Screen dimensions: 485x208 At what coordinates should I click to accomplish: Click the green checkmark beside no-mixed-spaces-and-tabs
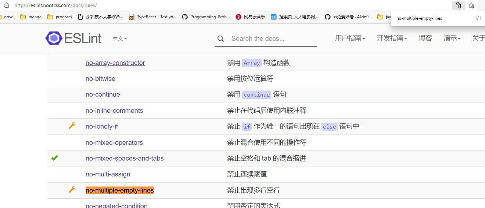click(x=54, y=158)
